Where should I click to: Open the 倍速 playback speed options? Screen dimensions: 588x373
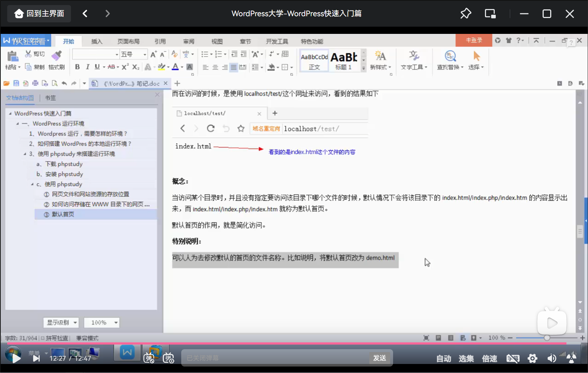tap(490, 359)
